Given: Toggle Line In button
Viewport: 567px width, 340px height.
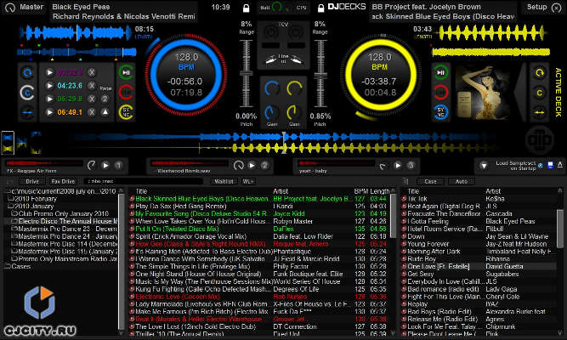Looking at the screenshot, I should point(283,59).
